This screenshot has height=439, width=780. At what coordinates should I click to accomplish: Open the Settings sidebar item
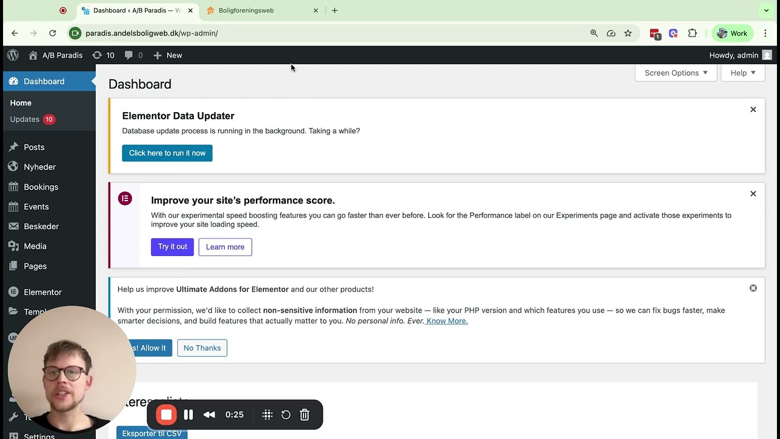click(49, 435)
